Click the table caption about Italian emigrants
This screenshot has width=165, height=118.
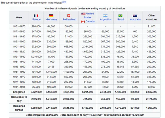(x=85, y=8)
